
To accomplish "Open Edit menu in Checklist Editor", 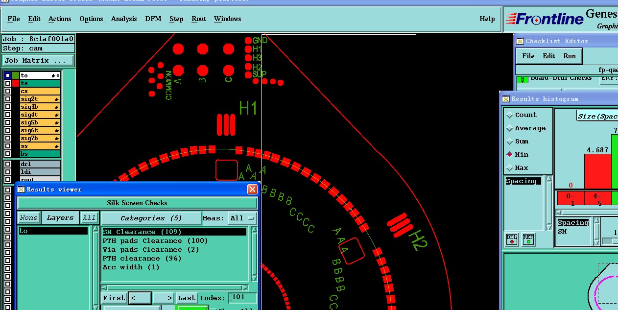I will click(x=549, y=56).
